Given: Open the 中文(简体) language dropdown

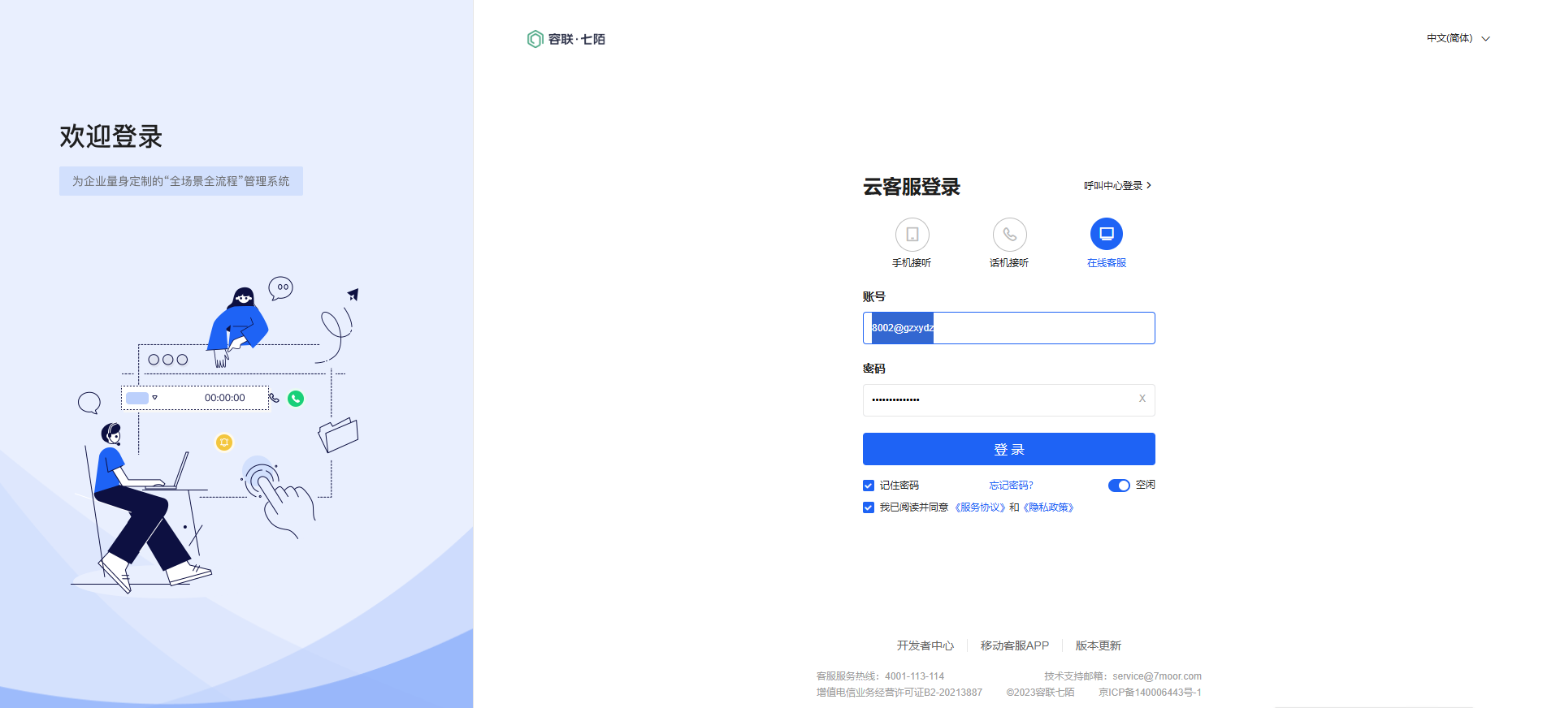Looking at the screenshot, I should click(x=1458, y=38).
